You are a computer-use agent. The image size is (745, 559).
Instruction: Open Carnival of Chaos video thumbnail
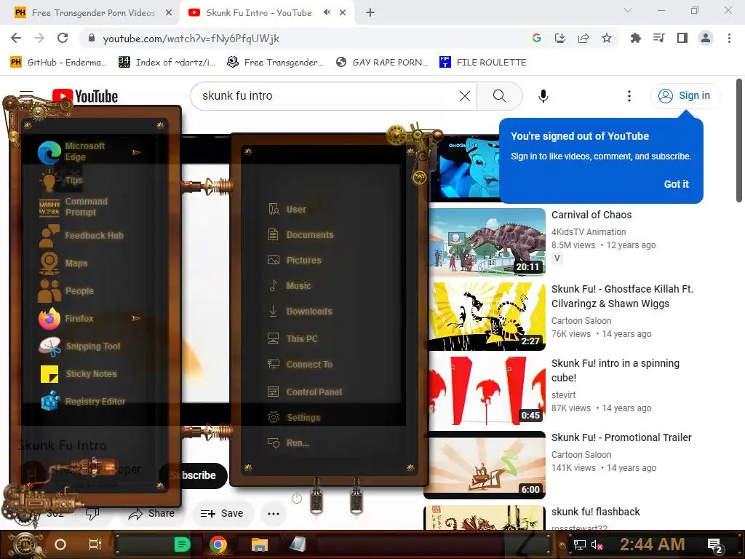coord(487,242)
